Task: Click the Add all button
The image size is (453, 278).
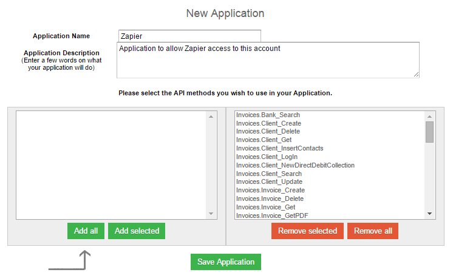Action: pos(86,231)
